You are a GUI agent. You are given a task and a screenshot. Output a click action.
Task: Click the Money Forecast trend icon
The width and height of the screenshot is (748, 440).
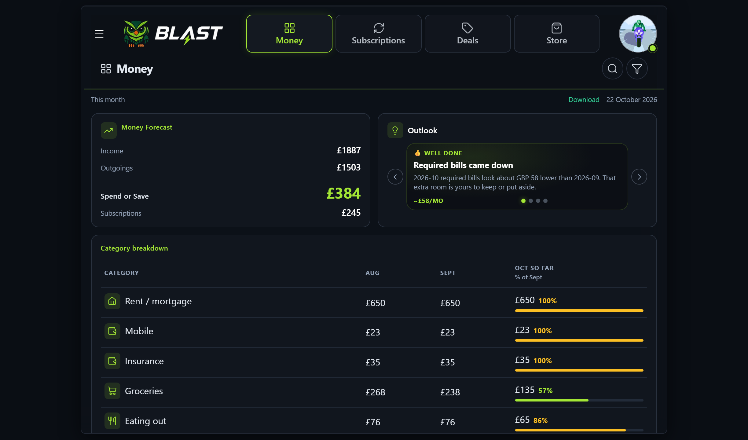click(108, 130)
